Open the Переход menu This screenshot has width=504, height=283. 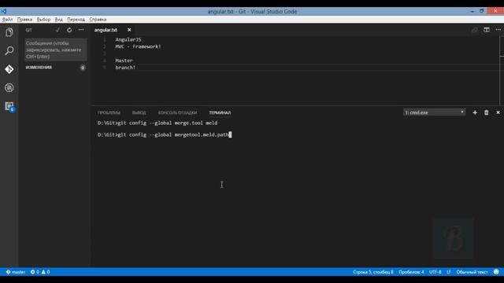point(76,19)
